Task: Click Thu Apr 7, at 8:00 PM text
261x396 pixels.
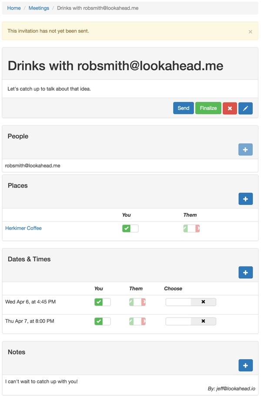Action: click(30, 321)
